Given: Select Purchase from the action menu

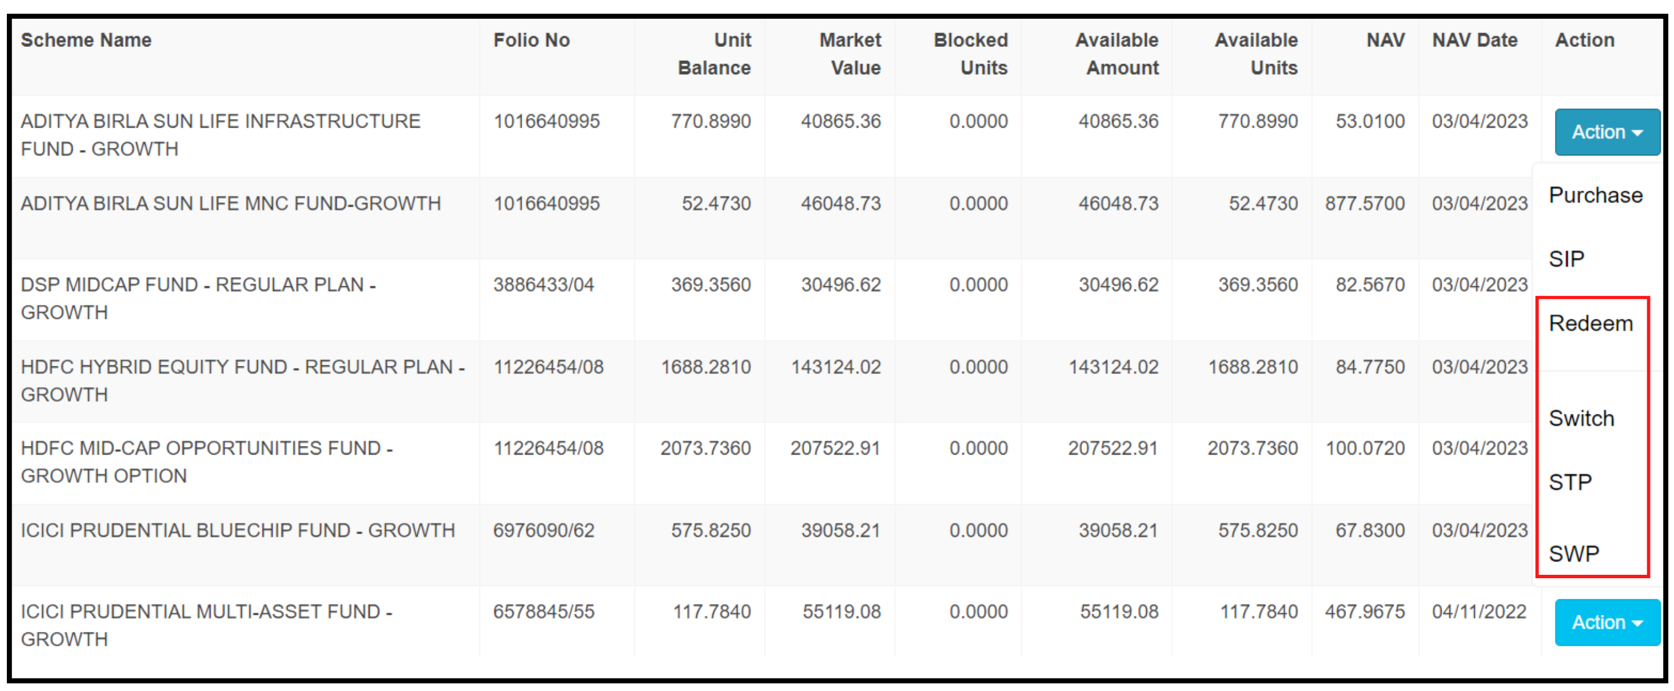Looking at the screenshot, I should [x=1595, y=195].
